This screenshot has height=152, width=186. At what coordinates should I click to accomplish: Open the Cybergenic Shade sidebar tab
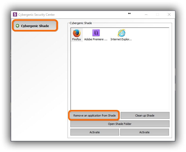(35, 26)
